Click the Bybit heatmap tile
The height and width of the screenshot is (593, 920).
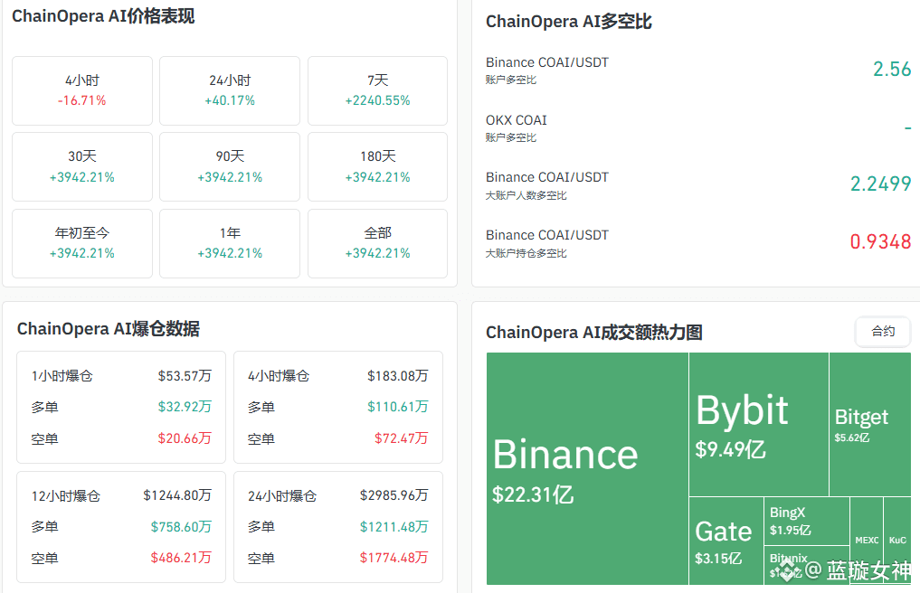point(758,423)
